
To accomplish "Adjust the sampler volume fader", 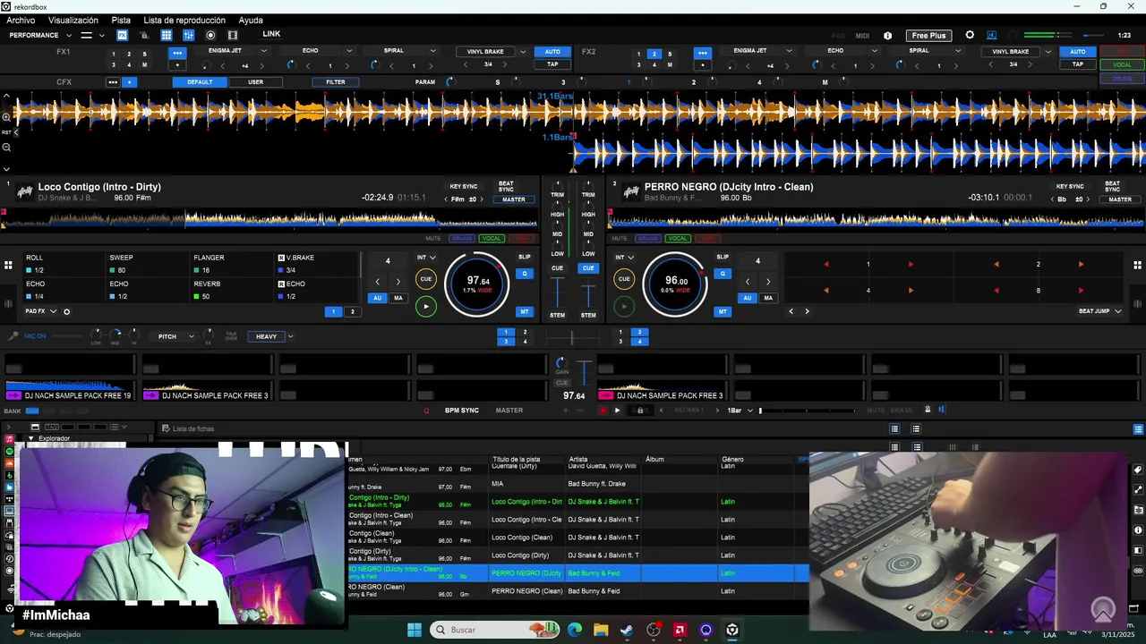I will [x=583, y=372].
